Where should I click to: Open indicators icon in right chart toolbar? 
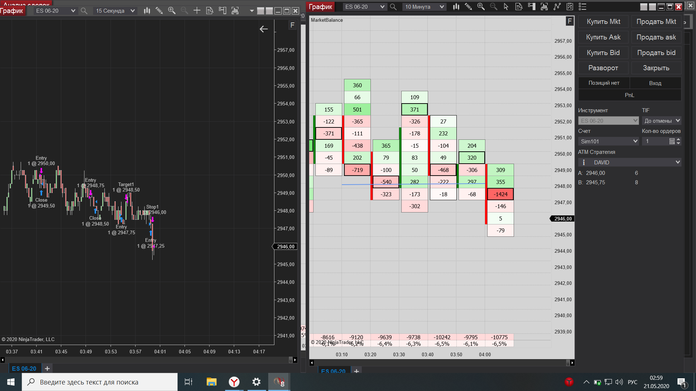[544, 7]
